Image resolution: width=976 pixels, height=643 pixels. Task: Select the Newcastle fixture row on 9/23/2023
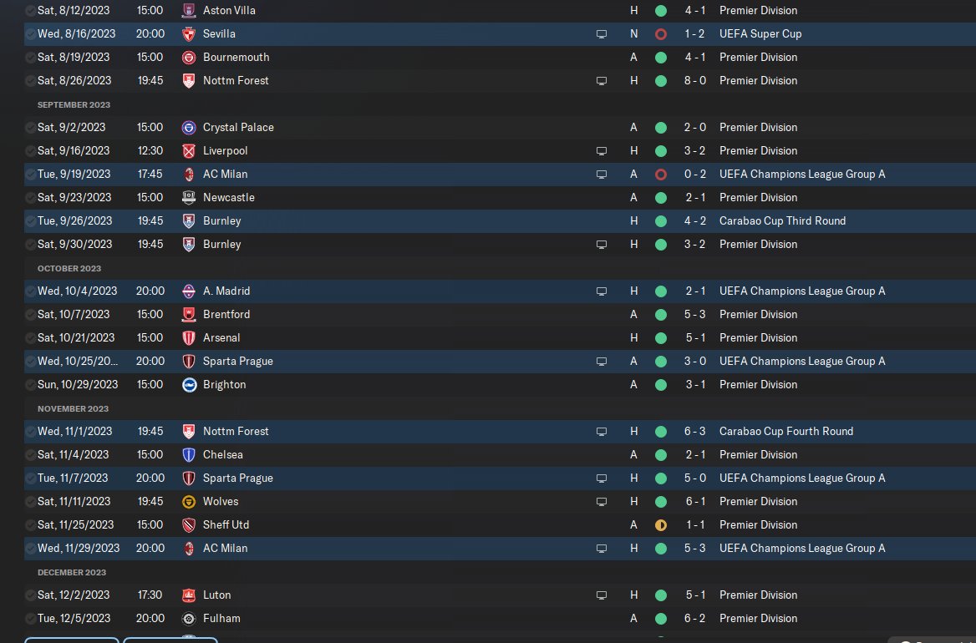coord(500,198)
